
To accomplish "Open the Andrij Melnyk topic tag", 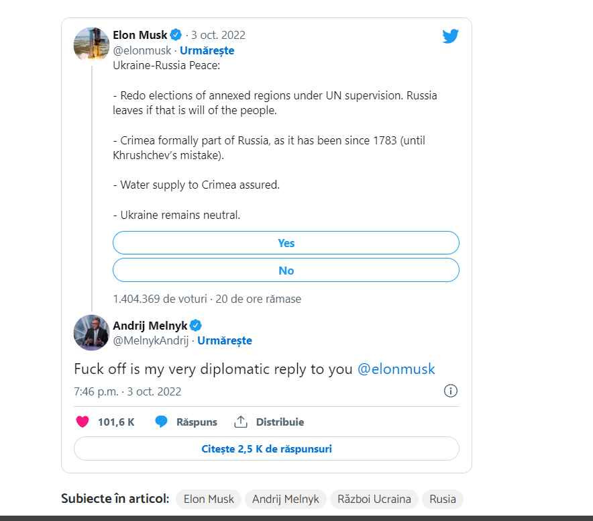I will [285, 499].
